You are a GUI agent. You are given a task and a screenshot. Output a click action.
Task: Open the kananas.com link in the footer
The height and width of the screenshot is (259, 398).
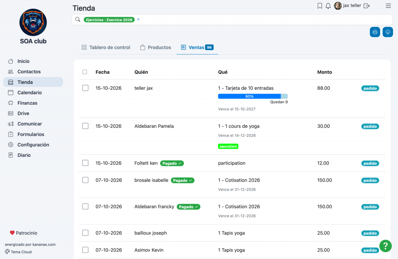44,245
